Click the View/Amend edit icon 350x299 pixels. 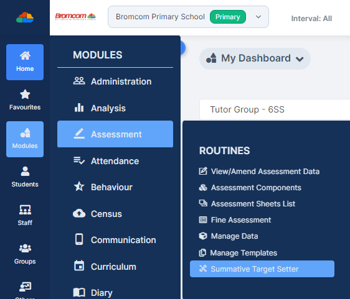[x=203, y=171]
